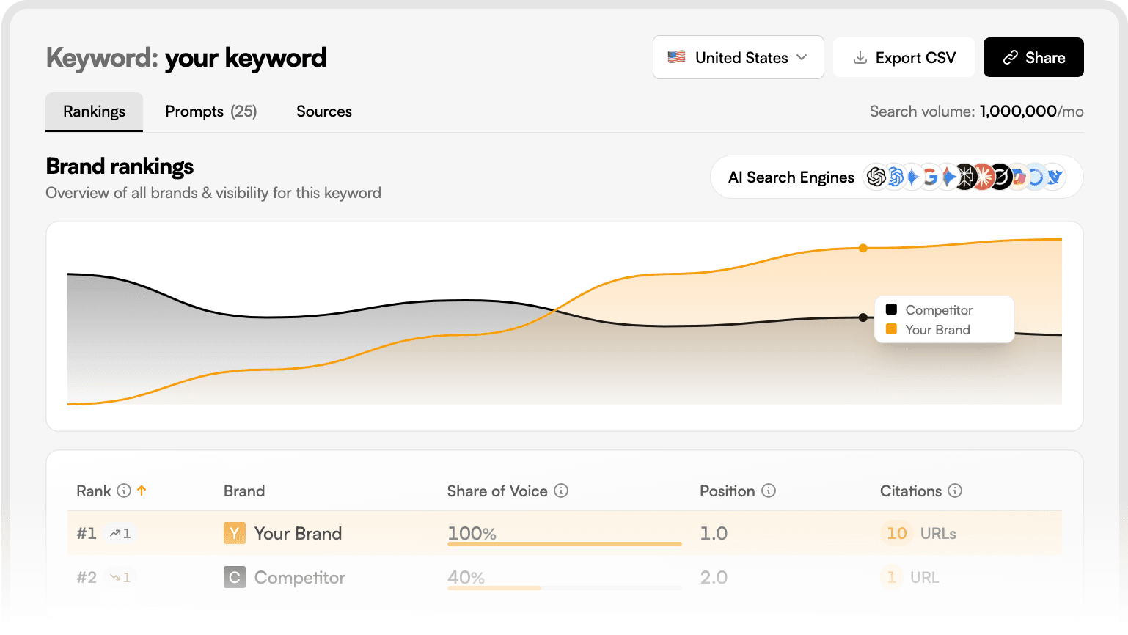Image resolution: width=1128 pixels, height=635 pixels.
Task: Click the info icon beside Position header
Action: (769, 491)
